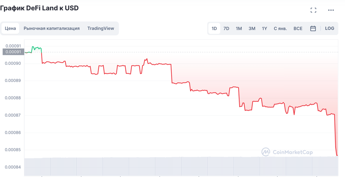Switch chart to 3M range

pos(252,29)
